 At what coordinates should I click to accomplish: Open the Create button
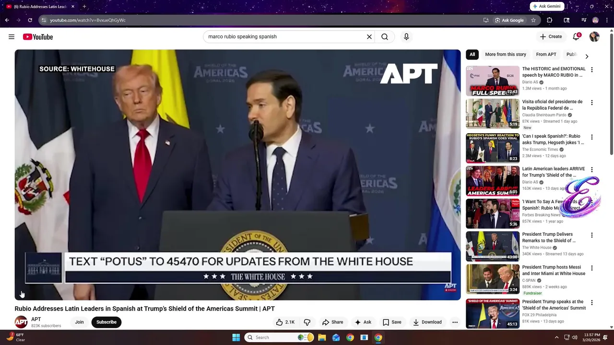point(551,36)
